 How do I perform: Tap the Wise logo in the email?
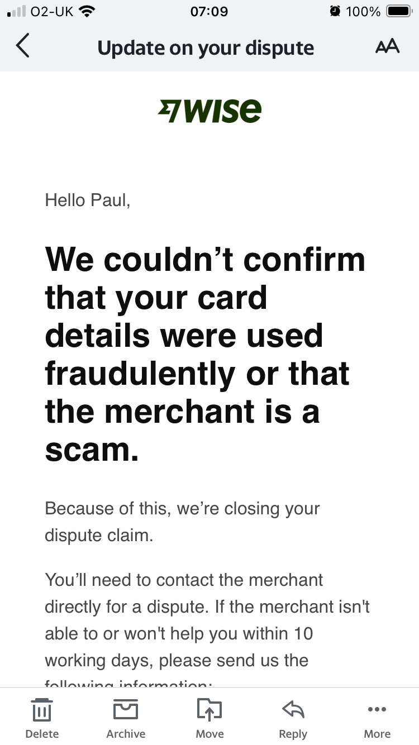209,111
